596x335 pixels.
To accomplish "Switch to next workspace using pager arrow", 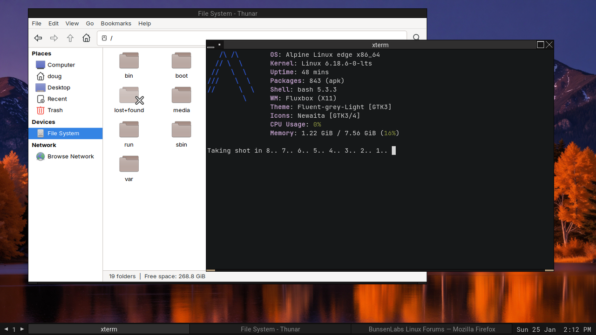I will tap(21, 329).
